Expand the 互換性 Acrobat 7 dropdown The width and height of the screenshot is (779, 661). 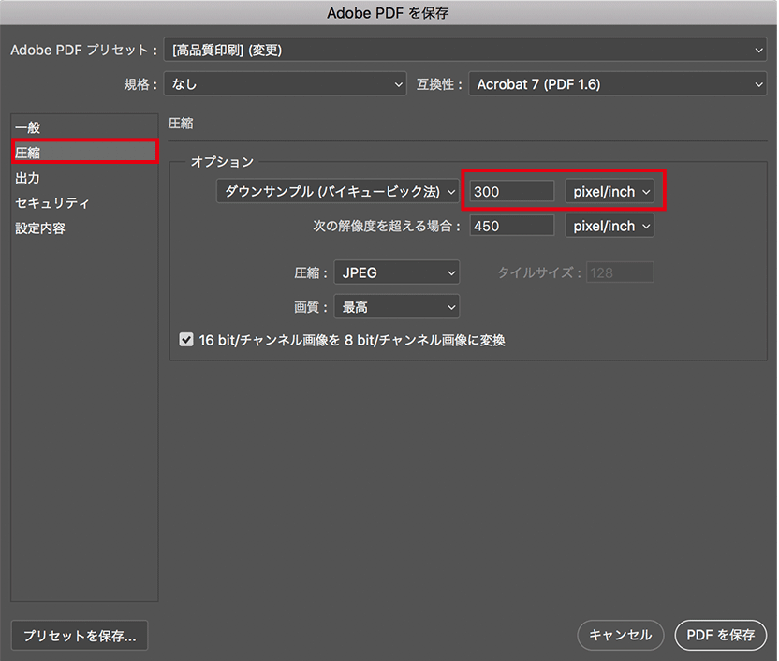[x=617, y=84]
